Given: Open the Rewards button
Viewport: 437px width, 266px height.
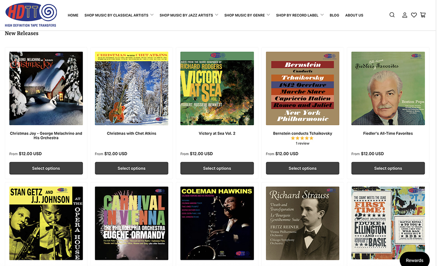Looking at the screenshot, I should pyautogui.click(x=414, y=260).
